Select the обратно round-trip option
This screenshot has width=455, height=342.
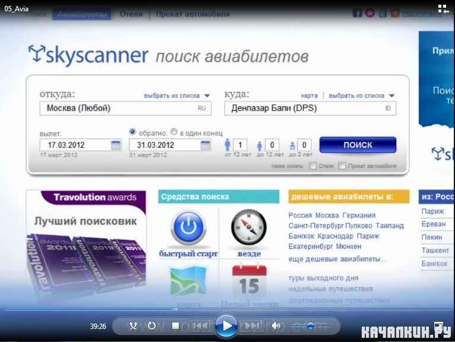coord(132,132)
